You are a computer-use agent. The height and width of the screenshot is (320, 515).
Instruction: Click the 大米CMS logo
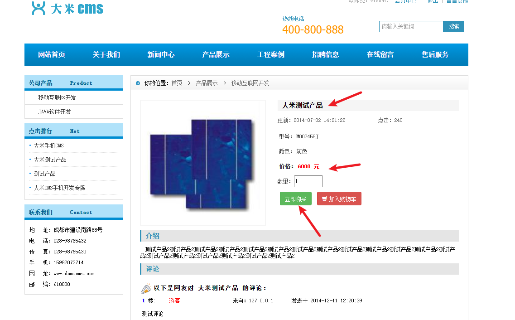pyautogui.click(x=67, y=8)
